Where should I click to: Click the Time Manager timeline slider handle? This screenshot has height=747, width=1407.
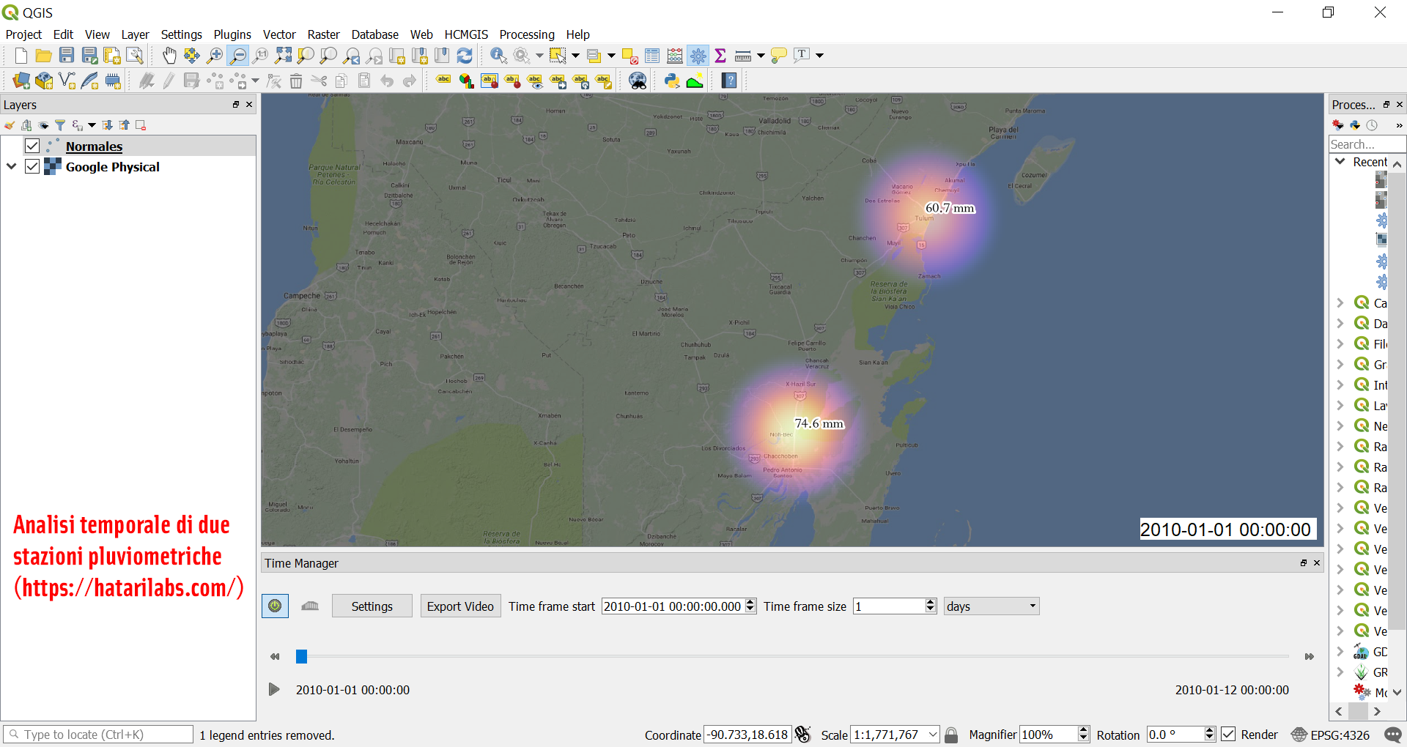pyautogui.click(x=301, y=656)
